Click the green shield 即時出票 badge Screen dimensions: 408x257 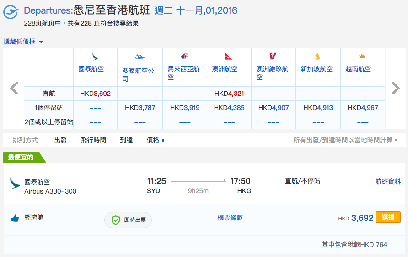click(x=128, y=220)
